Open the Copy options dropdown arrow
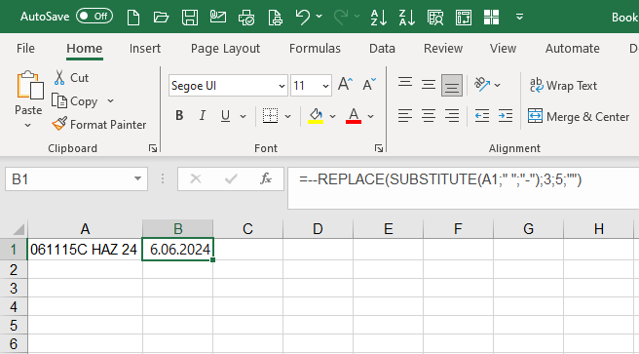Image resolution: width=639 pixels, height=354 pixels. (110, 100)
